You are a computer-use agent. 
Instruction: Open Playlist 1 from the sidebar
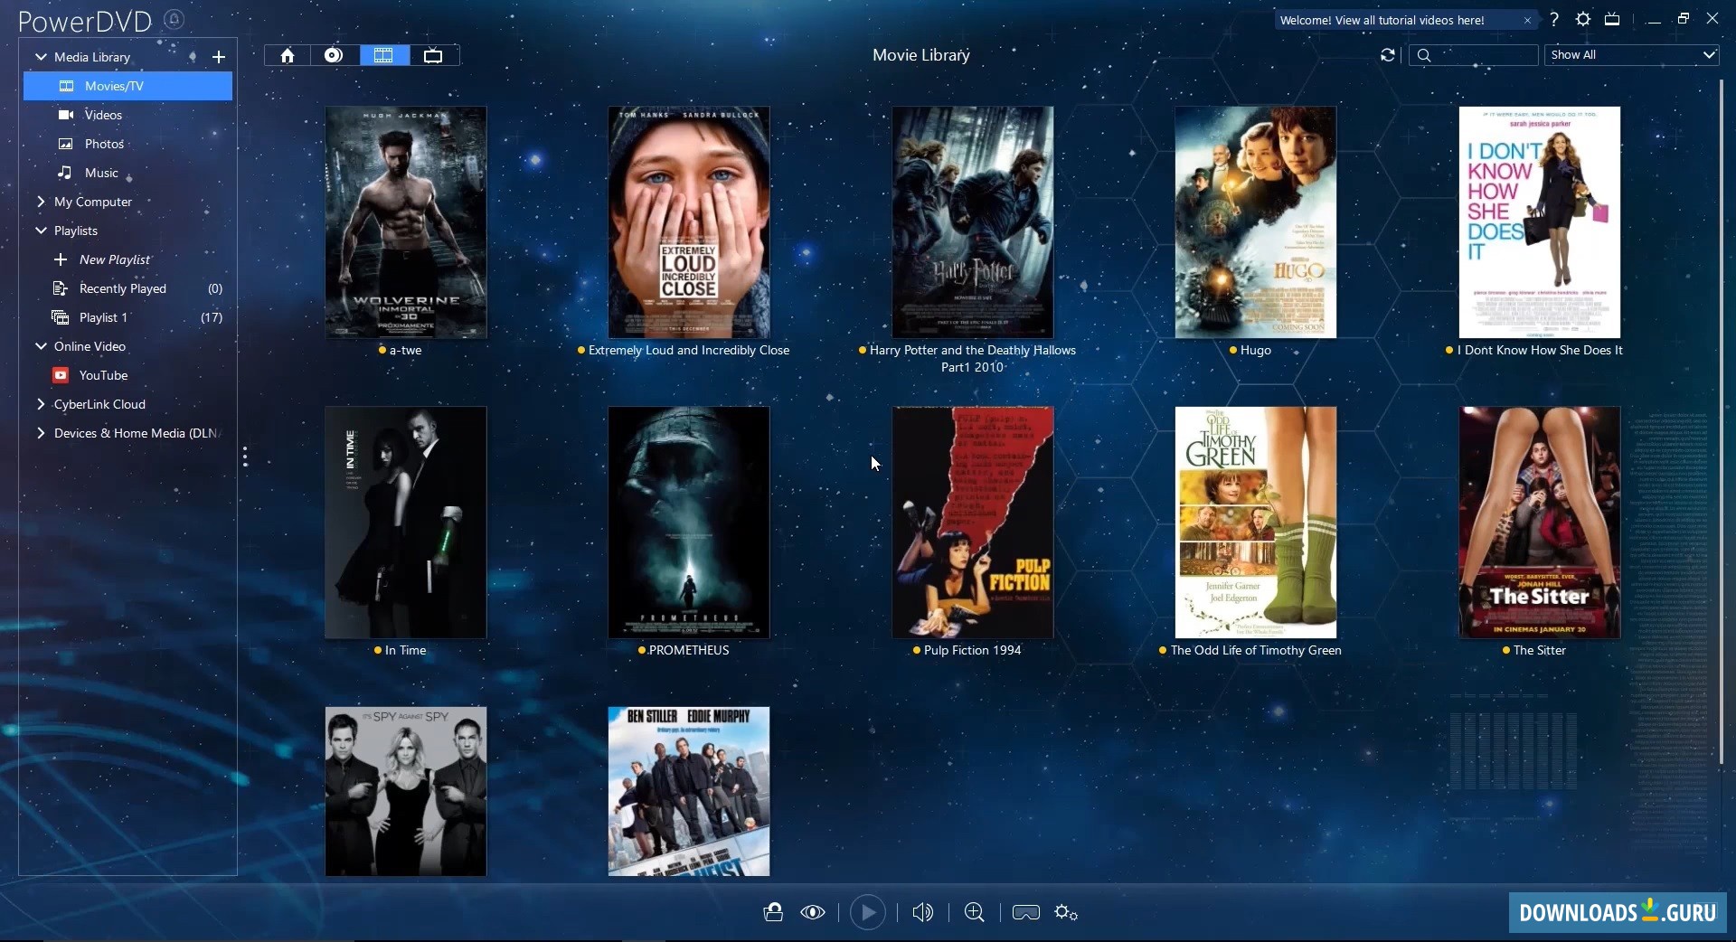click(102, 316)
